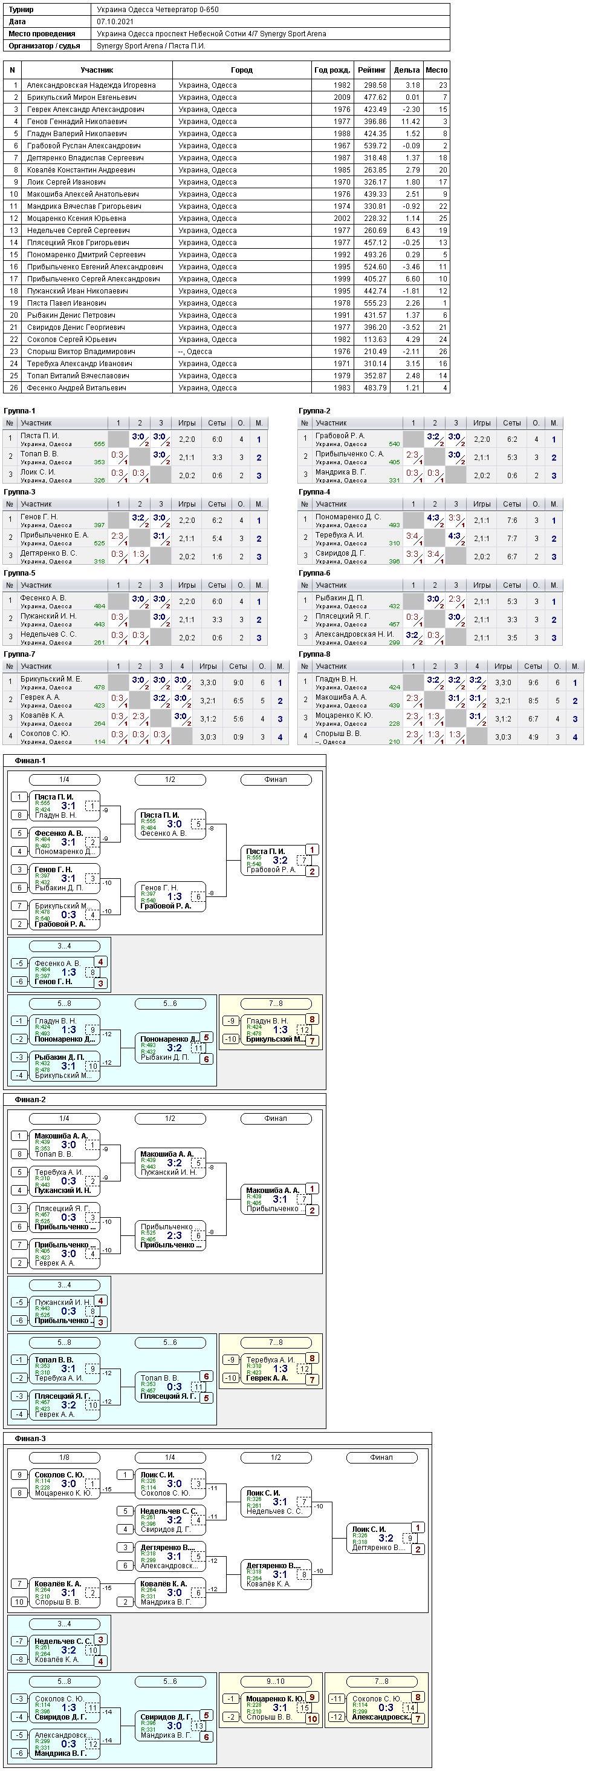Click the Группа-7 heading

tap(19, 654)
